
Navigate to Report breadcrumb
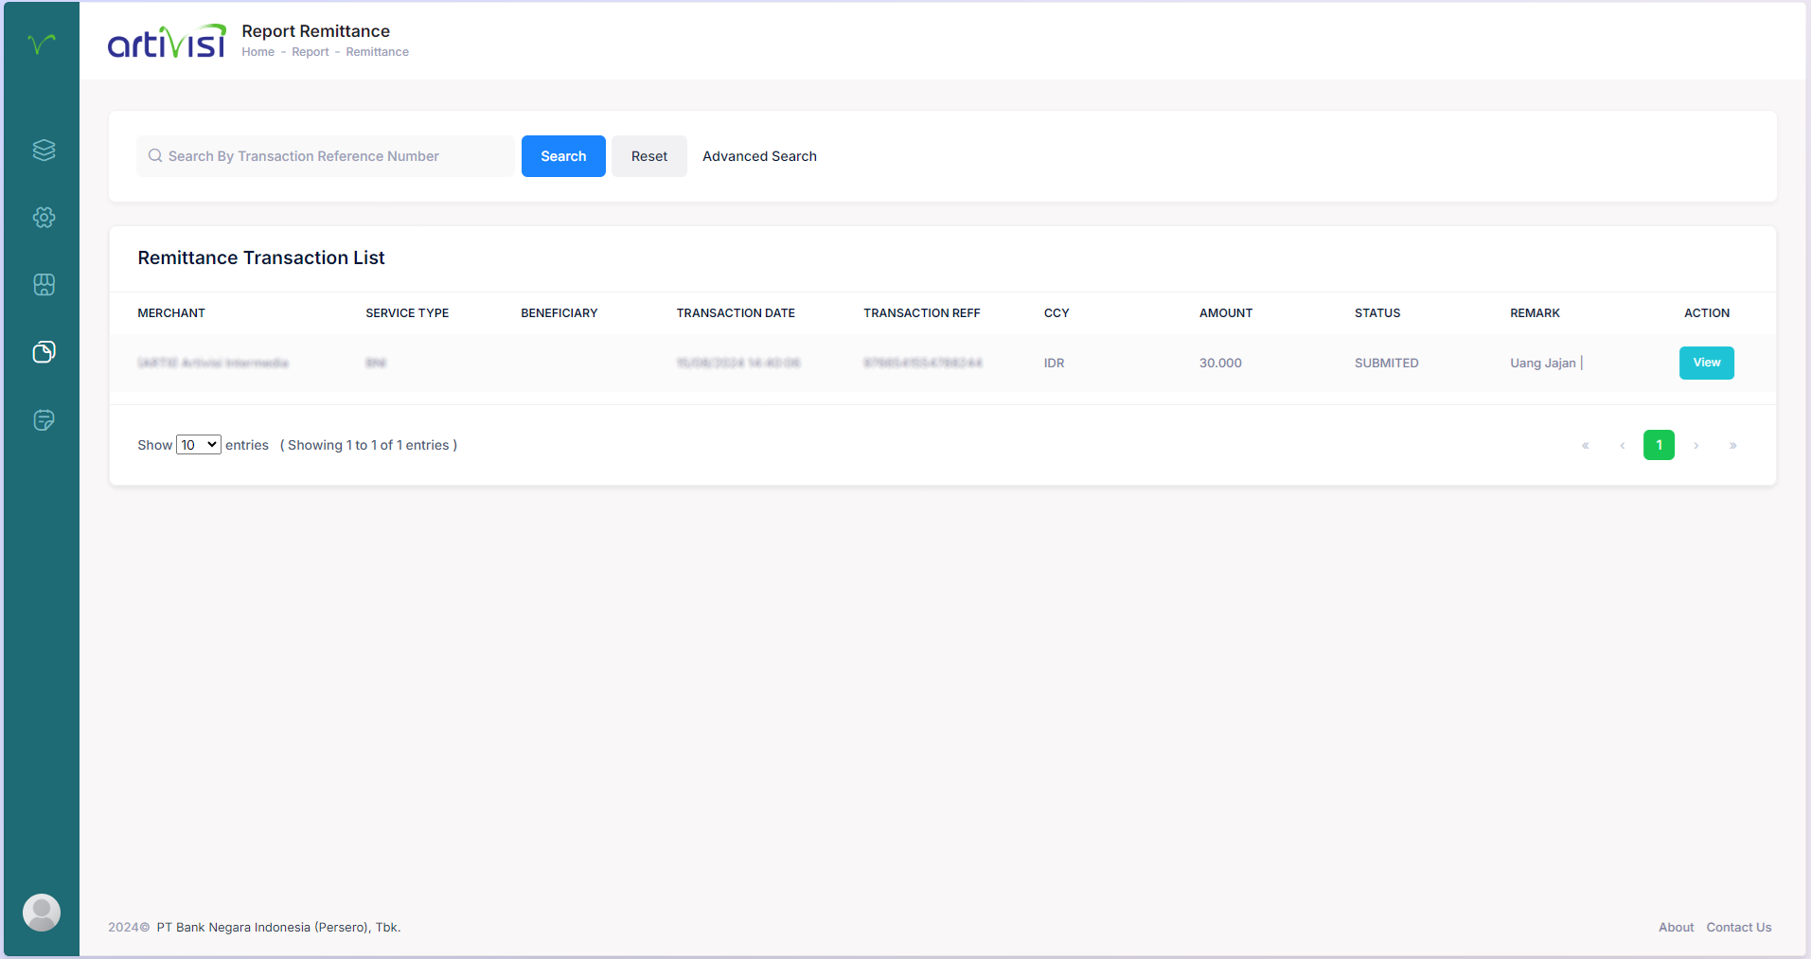[x=310, y=52]
